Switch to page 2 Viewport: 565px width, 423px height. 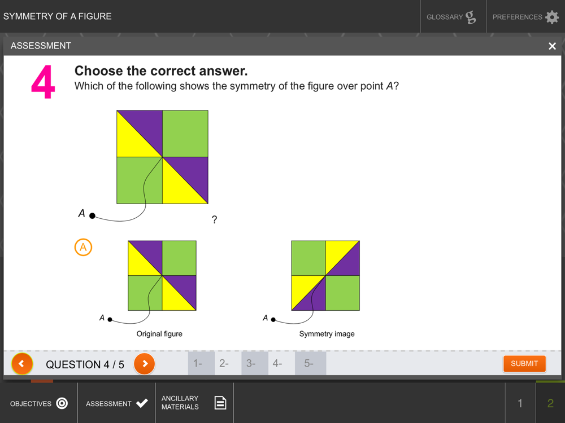(x=550, y=403)
